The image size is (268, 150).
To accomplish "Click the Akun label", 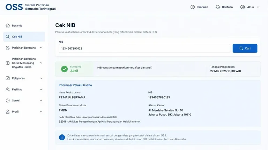I will pyautogui.click(x=251, y=7).
